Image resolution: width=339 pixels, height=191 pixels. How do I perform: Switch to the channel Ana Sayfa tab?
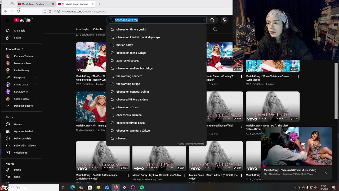pyautogui.click(x=82, y=29)
